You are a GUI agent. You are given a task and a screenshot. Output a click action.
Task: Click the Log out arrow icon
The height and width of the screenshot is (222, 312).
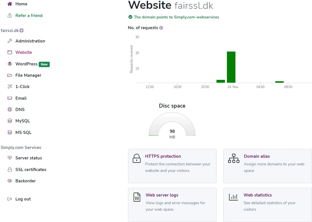pos(10,199)
